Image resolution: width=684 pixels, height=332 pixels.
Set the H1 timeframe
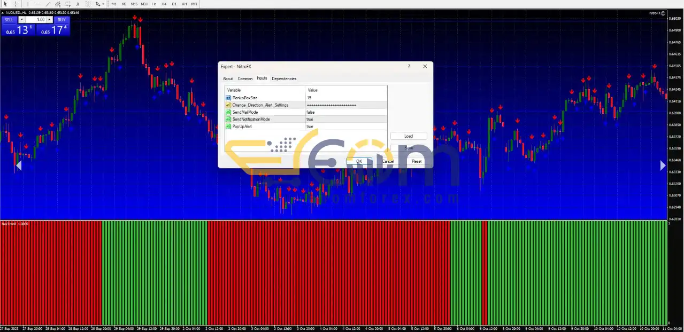155,4
